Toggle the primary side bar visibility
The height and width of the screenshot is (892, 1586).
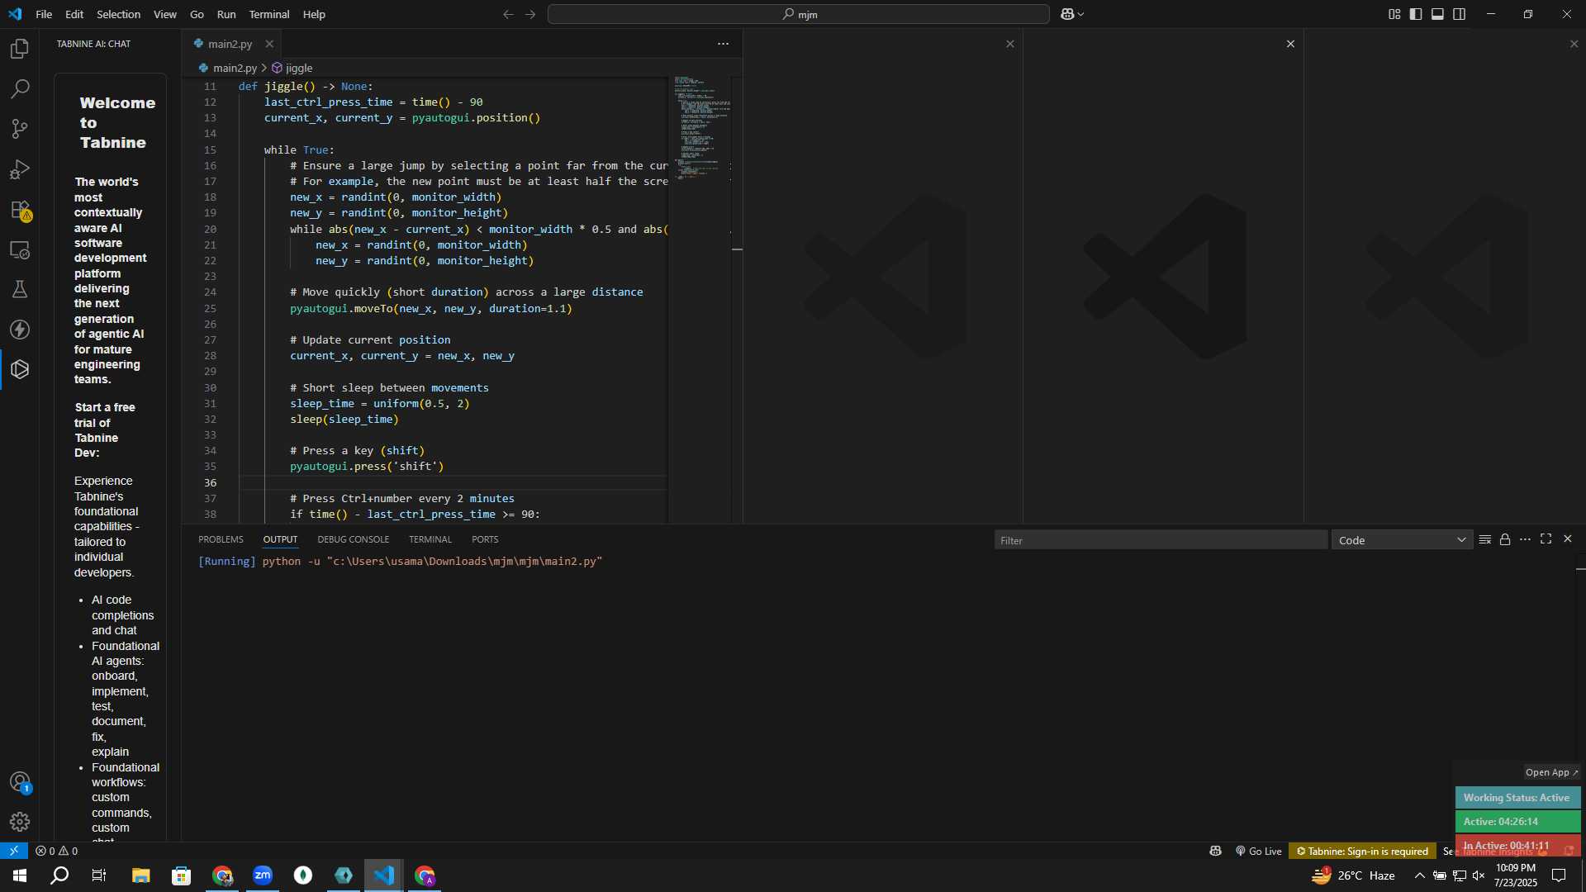(1416, 14)
